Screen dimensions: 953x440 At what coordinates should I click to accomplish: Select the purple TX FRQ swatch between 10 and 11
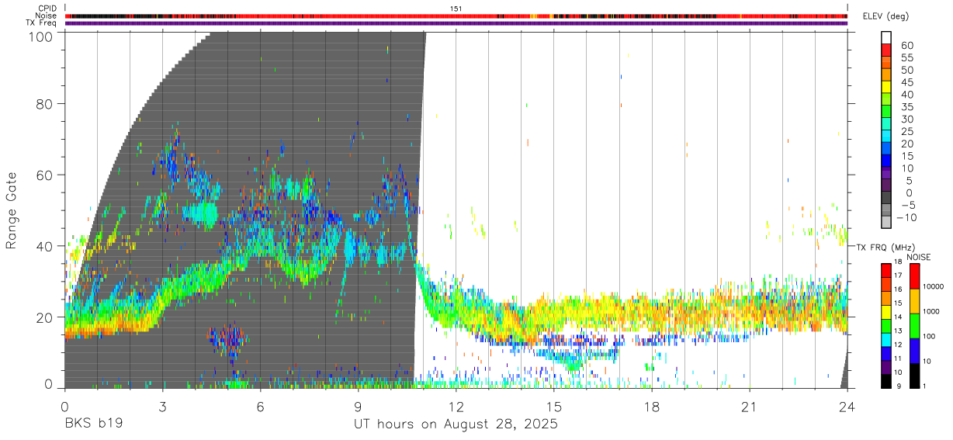[886, 367]
